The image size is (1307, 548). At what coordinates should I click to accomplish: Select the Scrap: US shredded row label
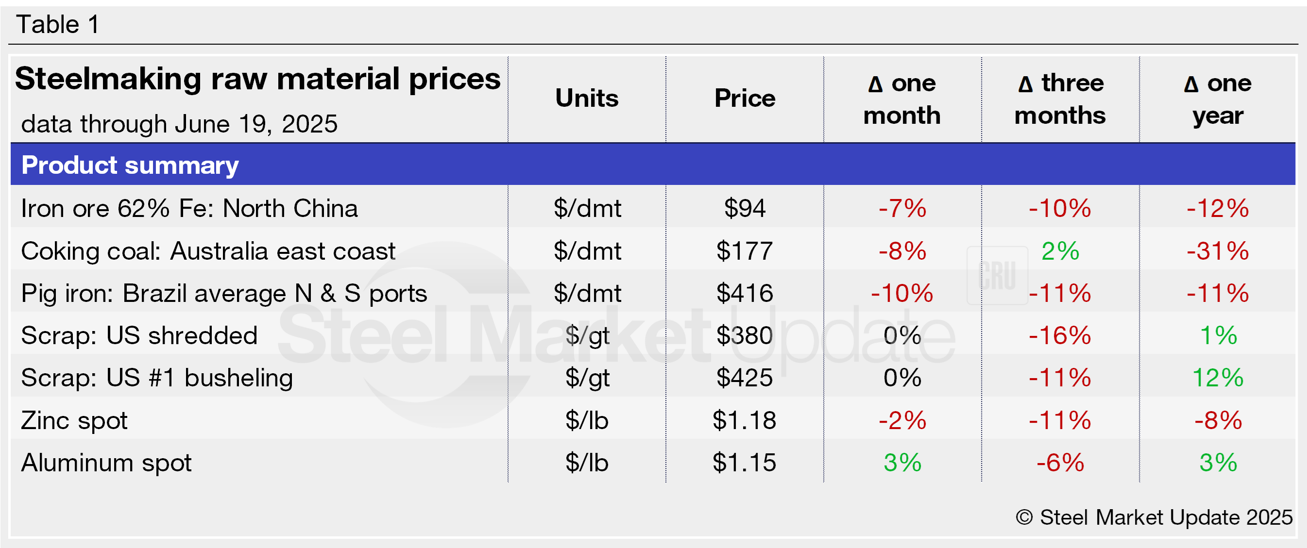coord(139,335)
